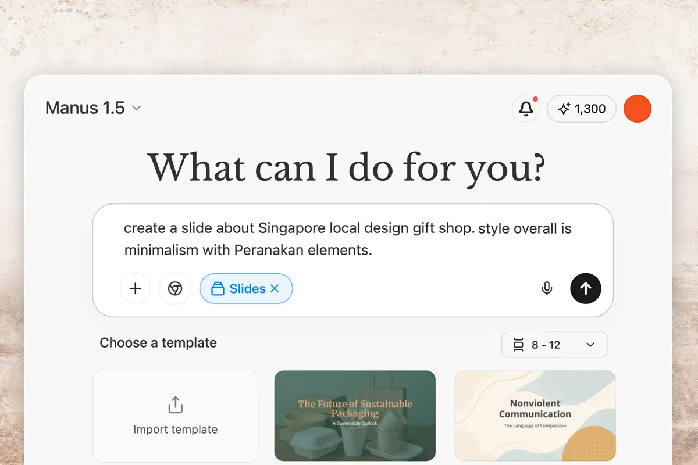This screenshot has height=465, width=698.
Task: Click the Choose a template heading
Action: (158, 343)
